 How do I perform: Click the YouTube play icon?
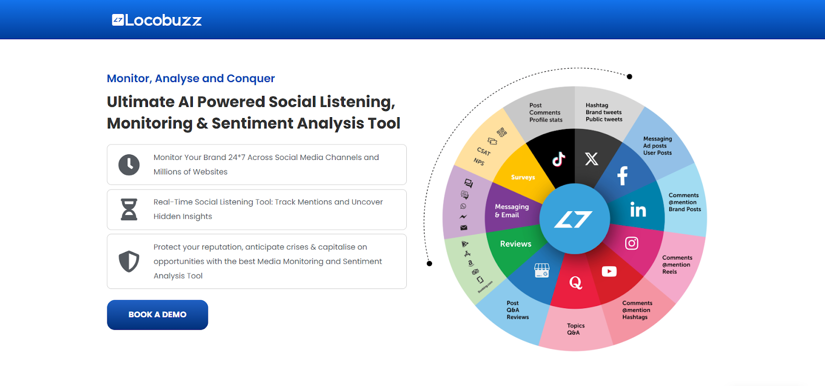pos(609,271)
